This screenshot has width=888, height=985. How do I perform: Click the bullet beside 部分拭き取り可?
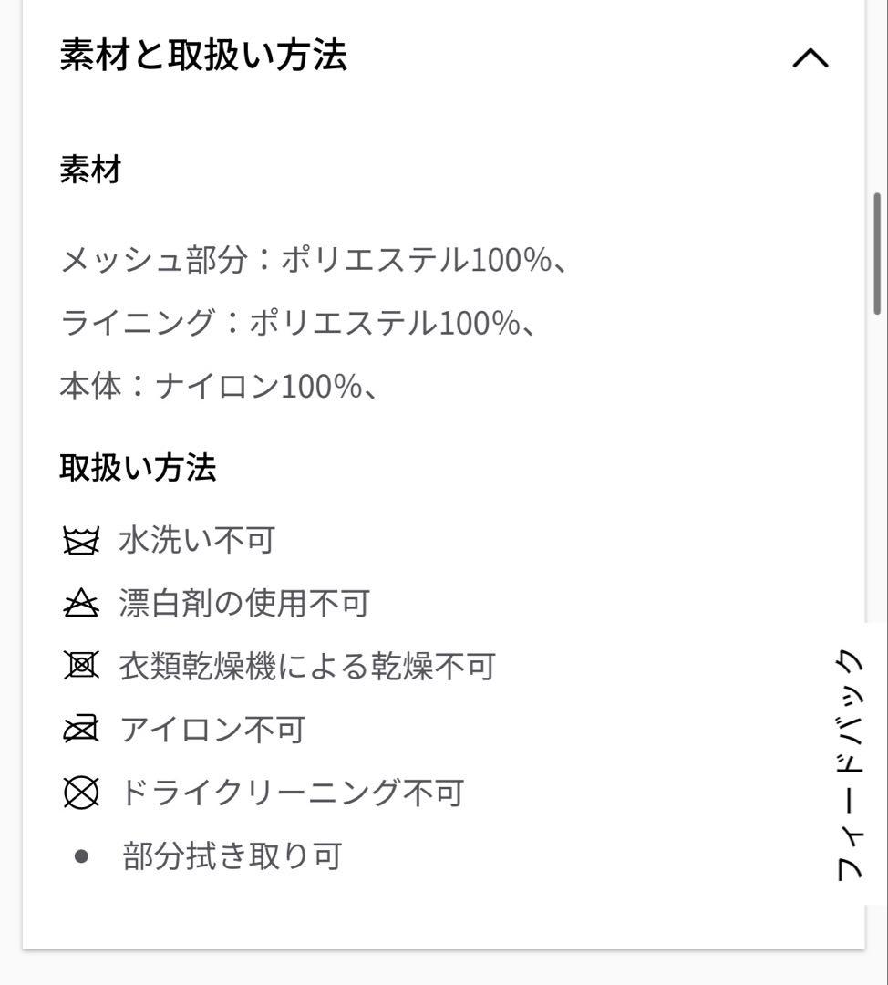click(82, 855)
